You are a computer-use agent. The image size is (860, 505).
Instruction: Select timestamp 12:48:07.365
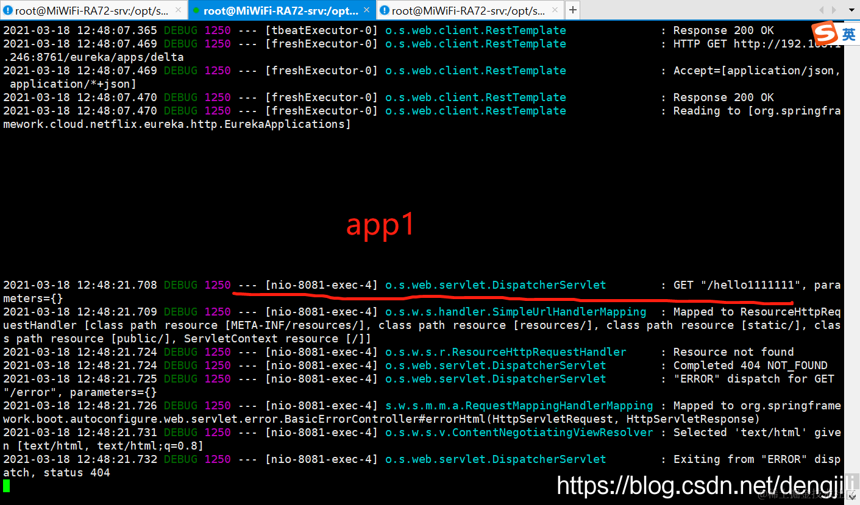point(117,30)
